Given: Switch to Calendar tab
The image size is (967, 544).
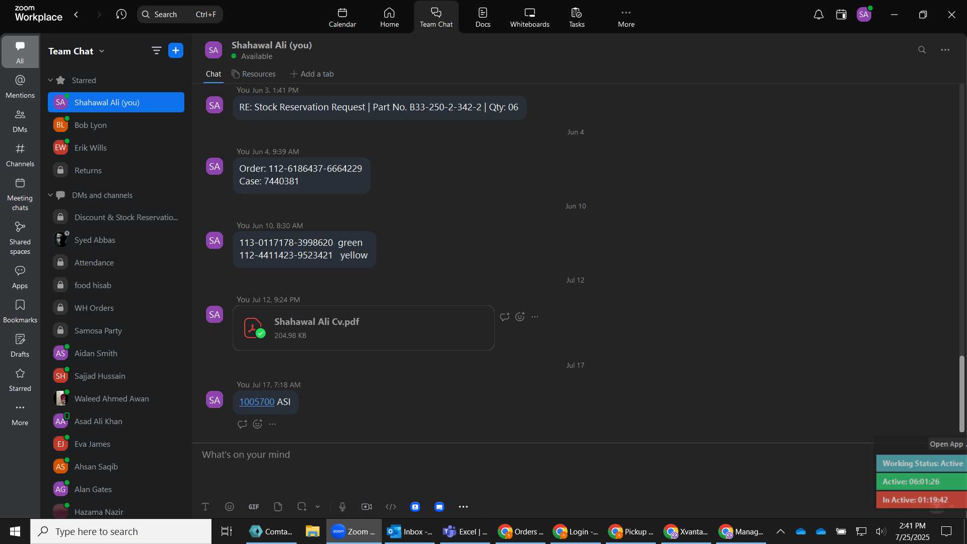Looking at the screenshot, I should point(342,17).
